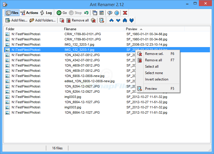
Task: Move selected file down with single down arrow
Action: tap(118, 20)
